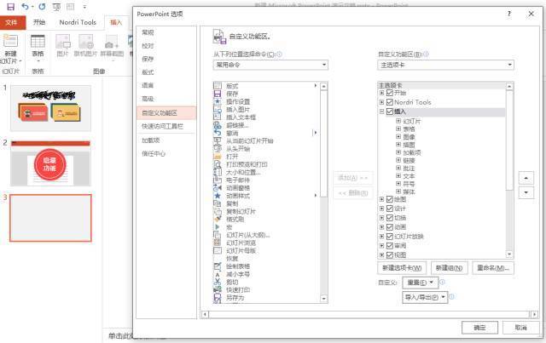
Task: Click the 从头开始 command icon
Action: [x=218, y=149]
